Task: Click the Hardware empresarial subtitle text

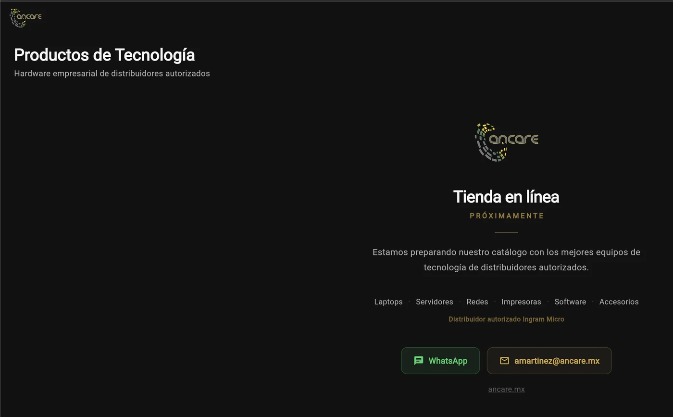Action: (x=112, y=74)
